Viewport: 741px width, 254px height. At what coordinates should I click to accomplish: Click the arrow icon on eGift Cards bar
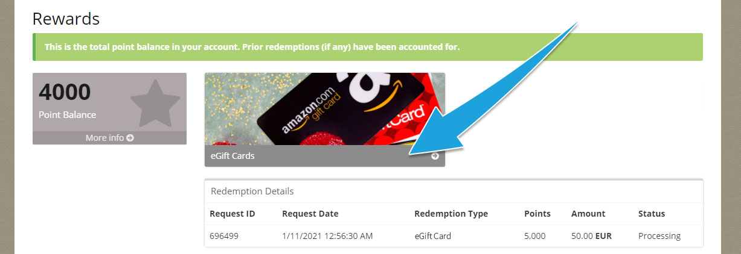(435, 156)
